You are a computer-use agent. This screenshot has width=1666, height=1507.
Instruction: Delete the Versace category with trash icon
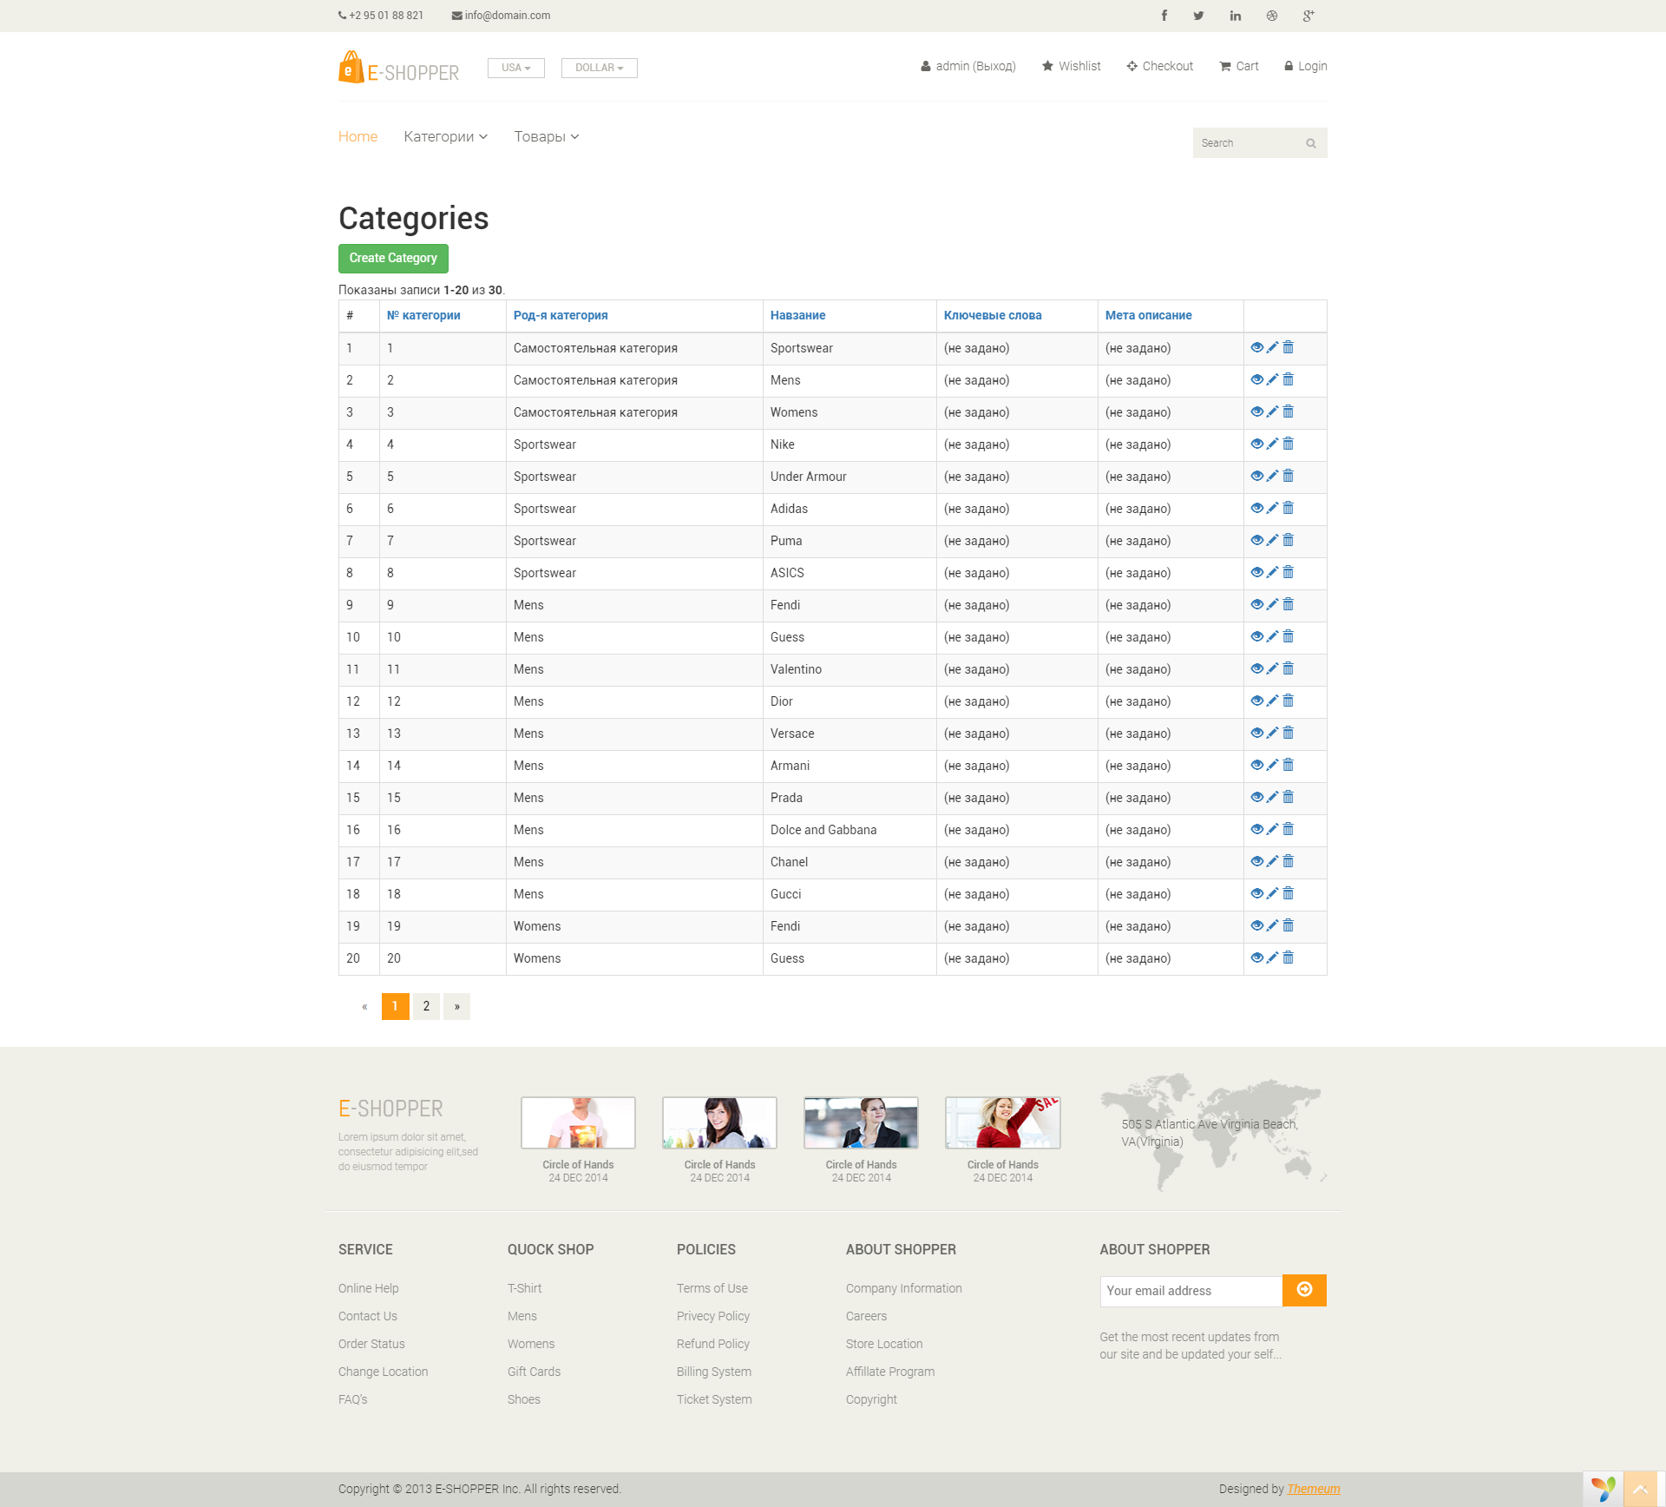point(1289,733)
